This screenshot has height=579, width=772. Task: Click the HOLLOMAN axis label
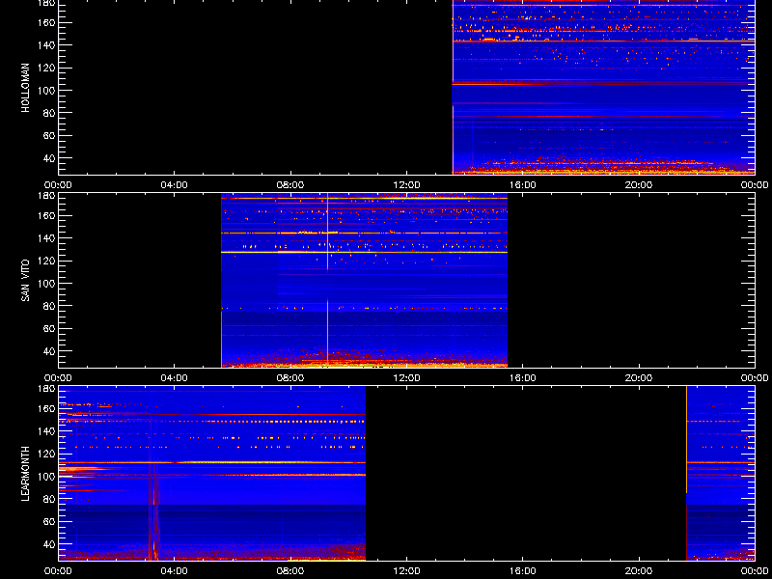click(25, 88)
